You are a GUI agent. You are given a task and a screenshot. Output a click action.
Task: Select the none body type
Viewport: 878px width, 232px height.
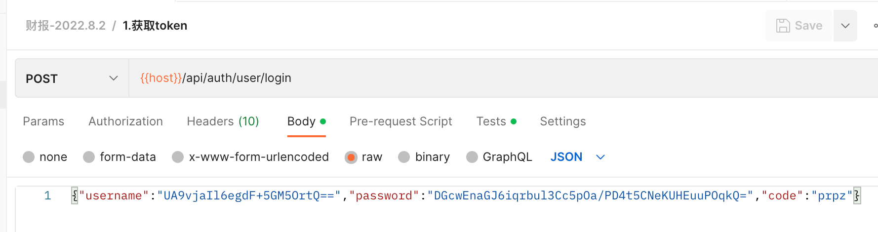(x=29, y=157)
